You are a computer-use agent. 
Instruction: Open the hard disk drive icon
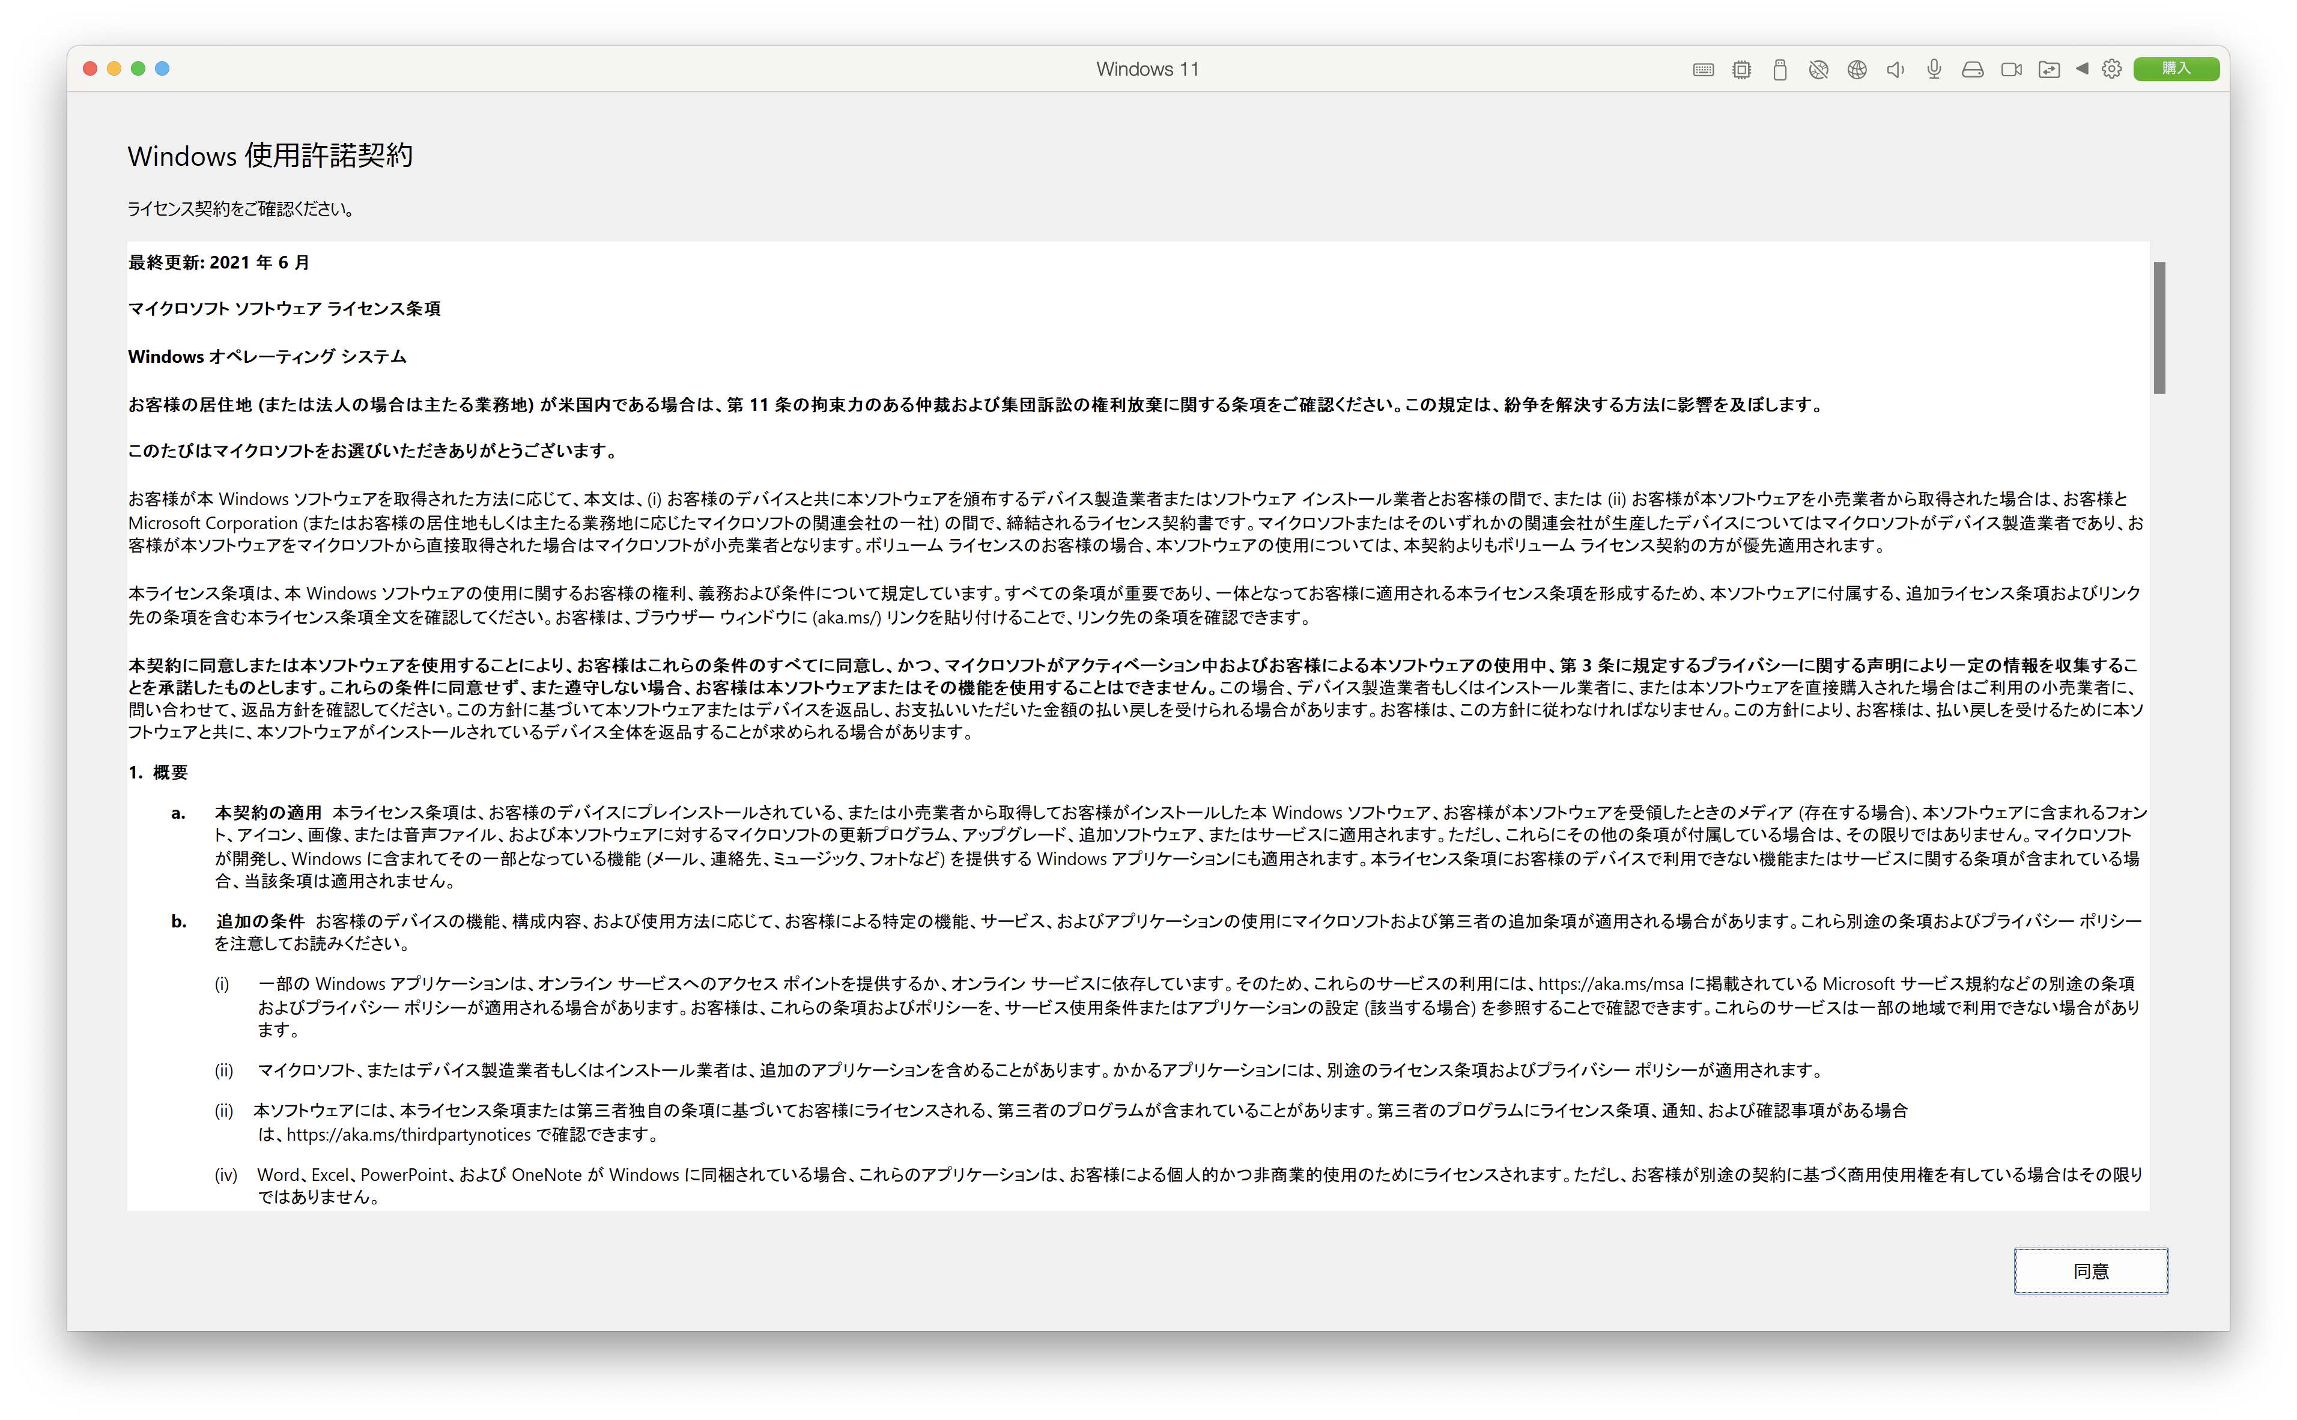coord(1972,70)
